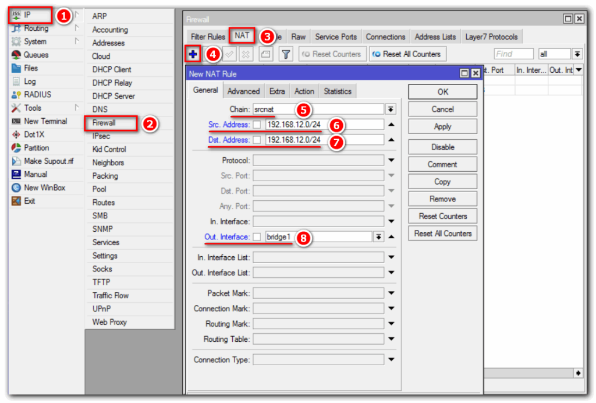Switch to the Action tab

(304, 91)
